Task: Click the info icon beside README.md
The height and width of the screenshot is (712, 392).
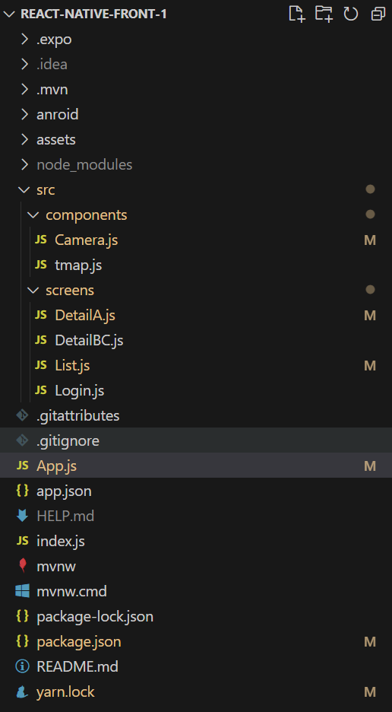Action: coord(22,666)
